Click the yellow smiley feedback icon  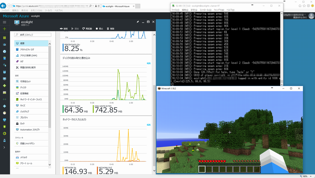pyautogui.click(x=313, y=6)
